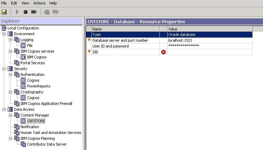Collapse the Content Manager tree node
This screenshot has width=263, height=150.
(x=11, y=115)
